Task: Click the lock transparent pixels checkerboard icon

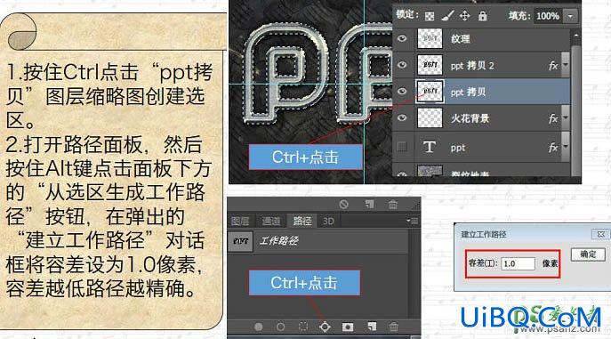Action: (x=430, y=16)
